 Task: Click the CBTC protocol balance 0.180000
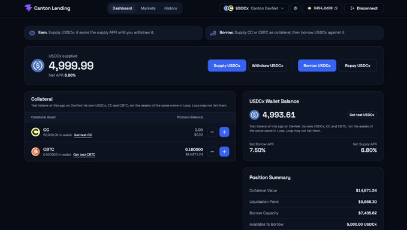pos(194,150)
